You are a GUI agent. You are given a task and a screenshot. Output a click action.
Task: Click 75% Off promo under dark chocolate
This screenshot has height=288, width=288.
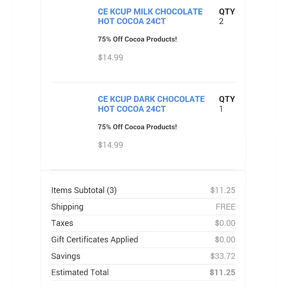pos(137,127)
